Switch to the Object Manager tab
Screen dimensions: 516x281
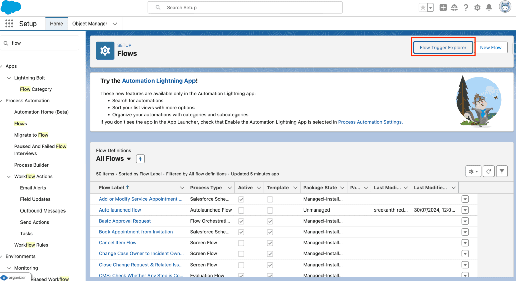coord(90,24)
